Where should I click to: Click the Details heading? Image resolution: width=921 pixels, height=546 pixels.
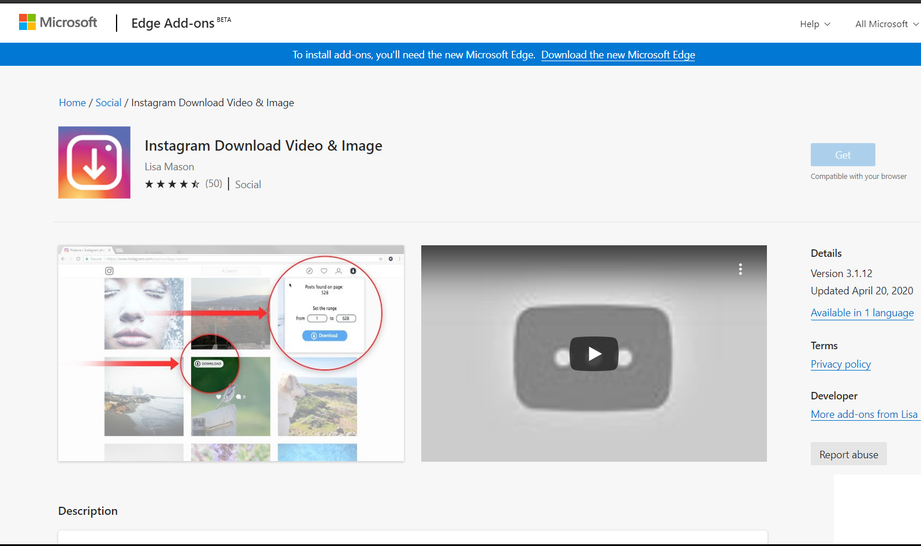click(x=826, y=253)
